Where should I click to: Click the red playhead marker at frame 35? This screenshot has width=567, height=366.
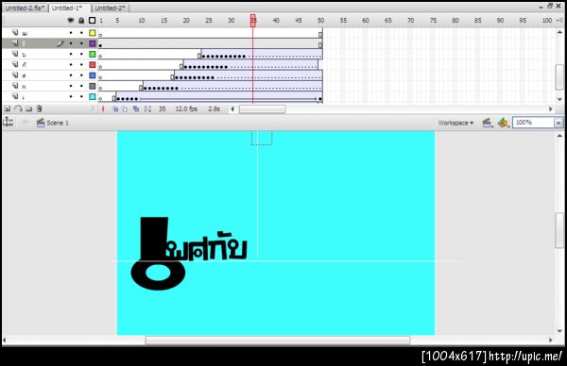(253, 20)
